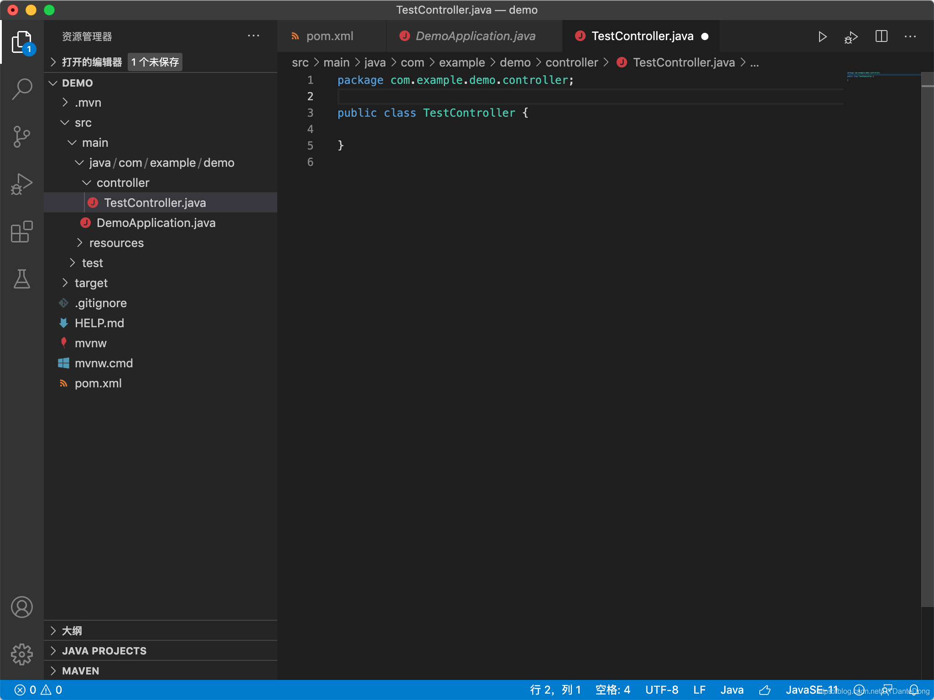Run the Java file with play icon
The height and width of the screenshot is (700, 934).
822,36
